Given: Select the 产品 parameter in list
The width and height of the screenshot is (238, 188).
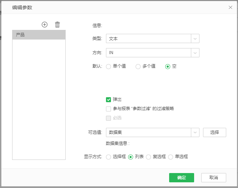Looking at the screenshot, I should click(x=39, y=35).
